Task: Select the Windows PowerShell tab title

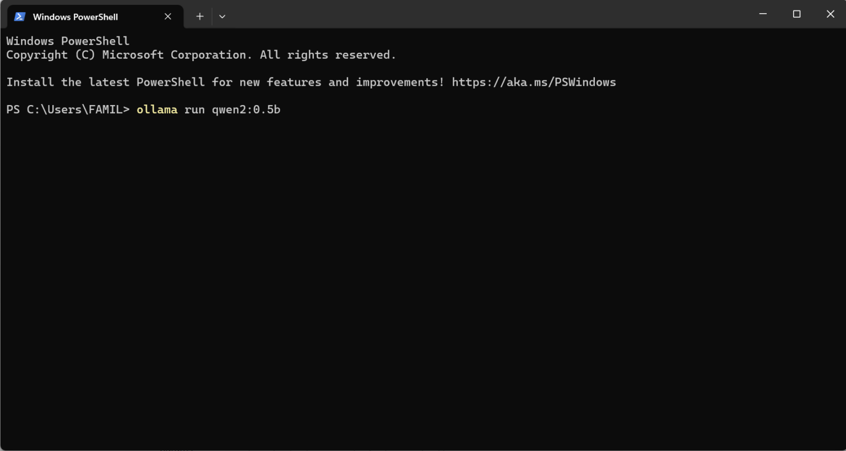Action: 75,16
